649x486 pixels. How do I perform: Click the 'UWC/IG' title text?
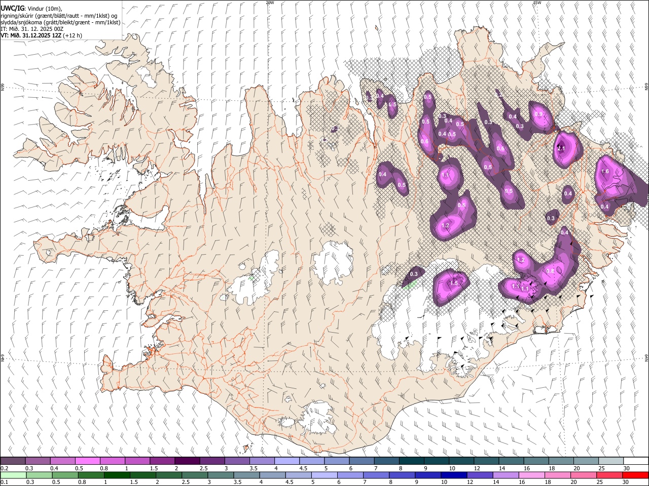point(12,9)
